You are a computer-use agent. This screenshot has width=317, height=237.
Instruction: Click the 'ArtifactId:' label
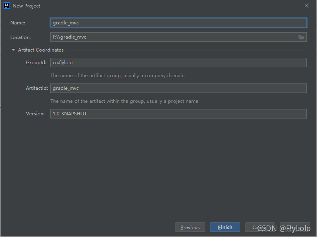37,88
